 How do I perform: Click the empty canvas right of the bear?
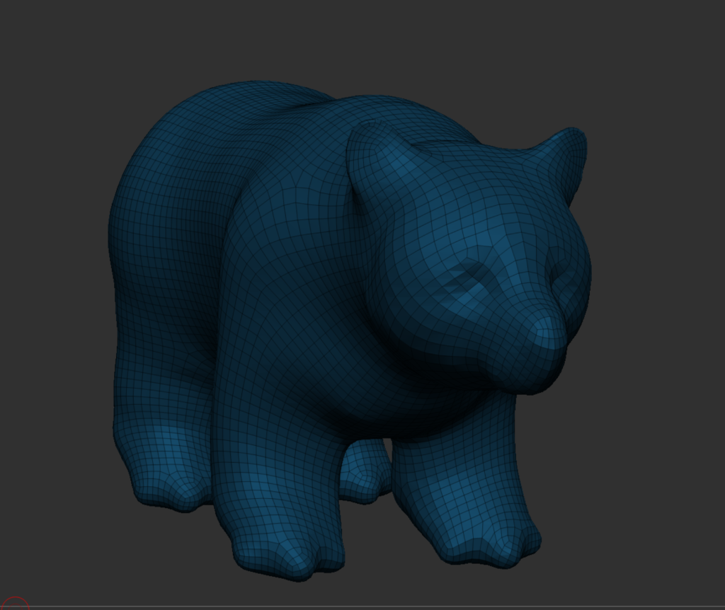(x=658, y=318)
